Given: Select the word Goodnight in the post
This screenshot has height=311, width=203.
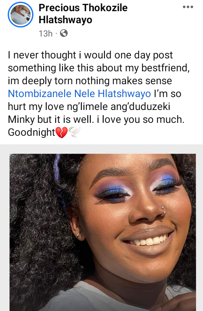Looking at the screenshot, I should [31, 132].
